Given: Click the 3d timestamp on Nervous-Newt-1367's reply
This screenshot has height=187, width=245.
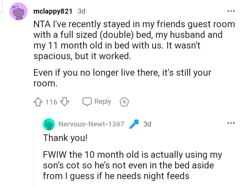Looking at the screenshot, I should (x=147, y=124).
